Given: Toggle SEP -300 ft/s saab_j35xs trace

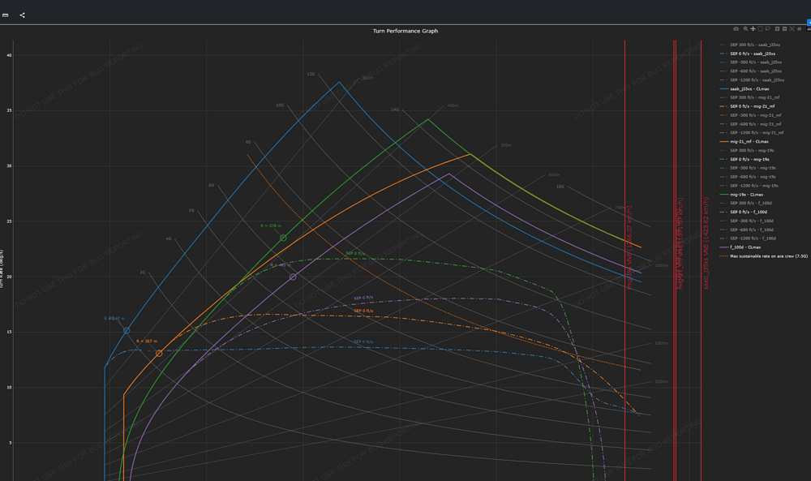Looking at the screenshot, I should (751, 62).
